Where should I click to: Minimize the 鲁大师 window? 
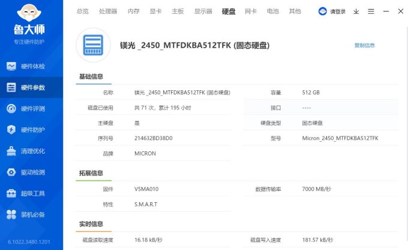[386, 11]
